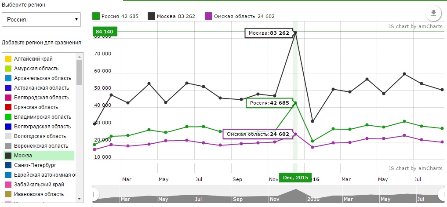Image resolution: width=447 pixels, height=207 pixels.
Task: Click the Ивановская область color square
Action: [8, 194]
